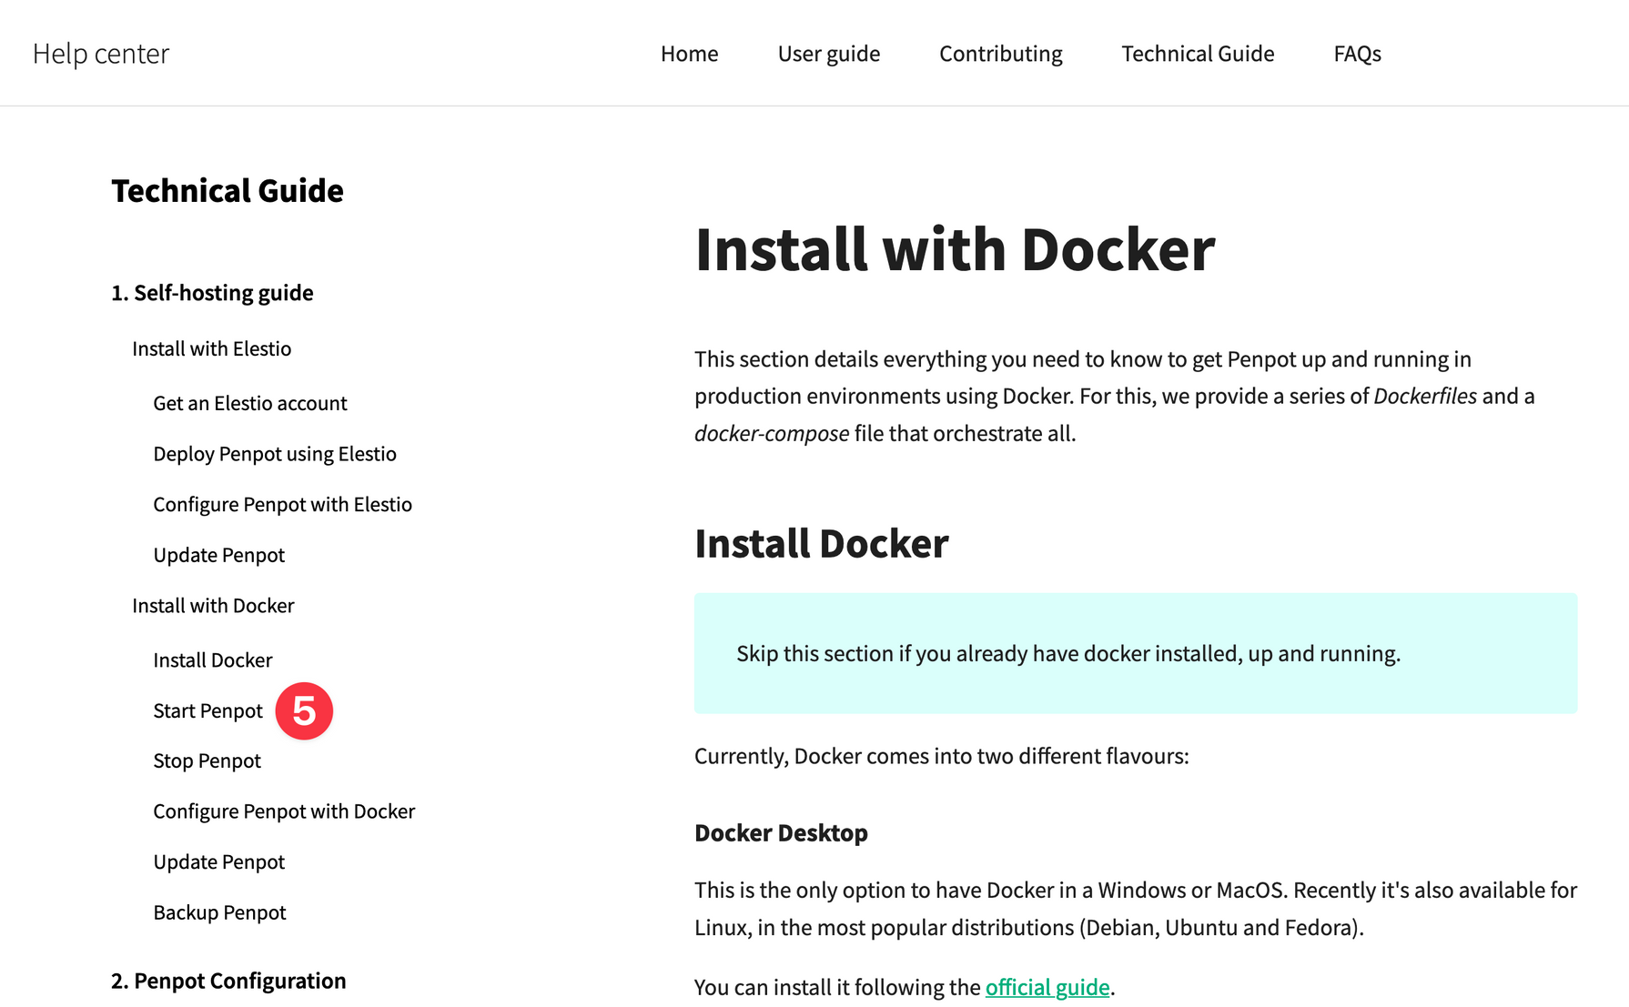Open Get an Elestio account topic
The width and height of the screenshot is (1629, 1007).
click(249, 403)
